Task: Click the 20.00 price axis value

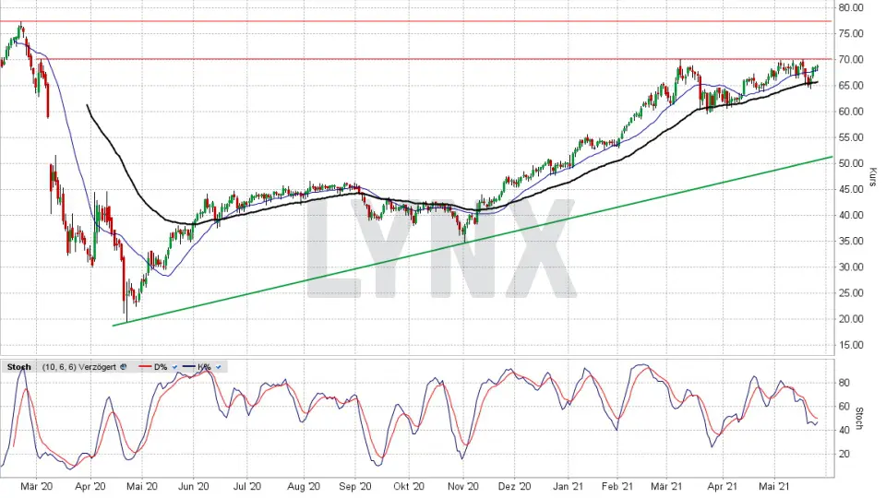Action: (851, 319)
